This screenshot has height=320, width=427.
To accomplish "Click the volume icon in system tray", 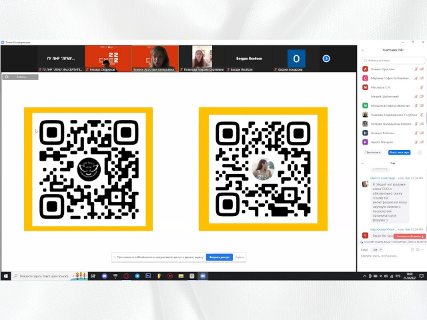I will pyautogui.click(x=386, y=276).
